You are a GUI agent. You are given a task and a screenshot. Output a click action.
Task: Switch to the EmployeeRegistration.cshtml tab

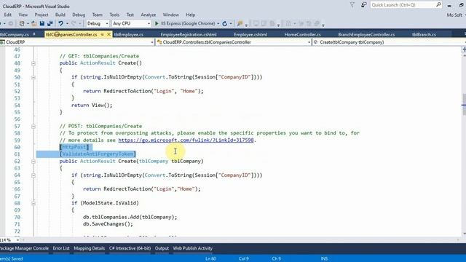pyautogui.click(x=189, y=34)
